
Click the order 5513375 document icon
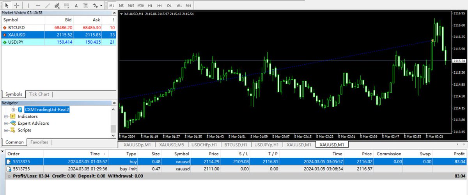[9, 161]
